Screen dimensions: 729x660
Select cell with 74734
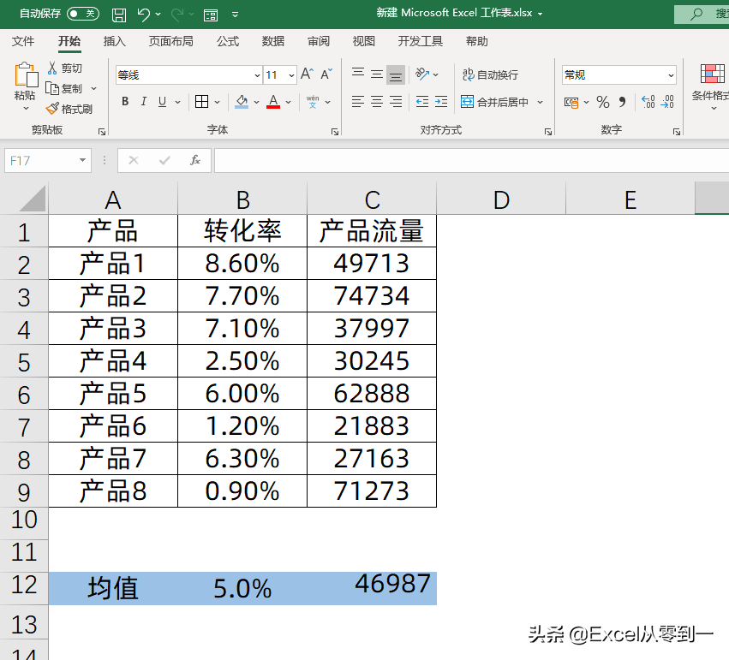click(x=372, y=296)
